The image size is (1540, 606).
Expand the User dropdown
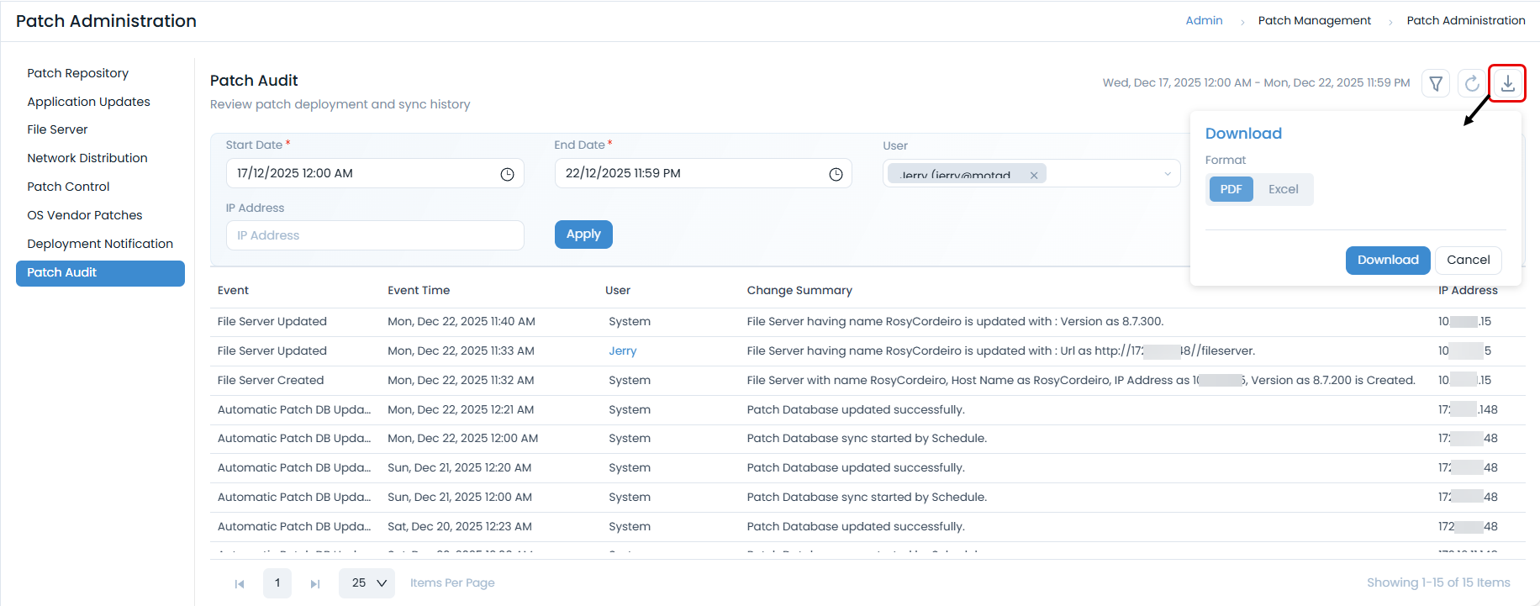(x=1167, y=174)
